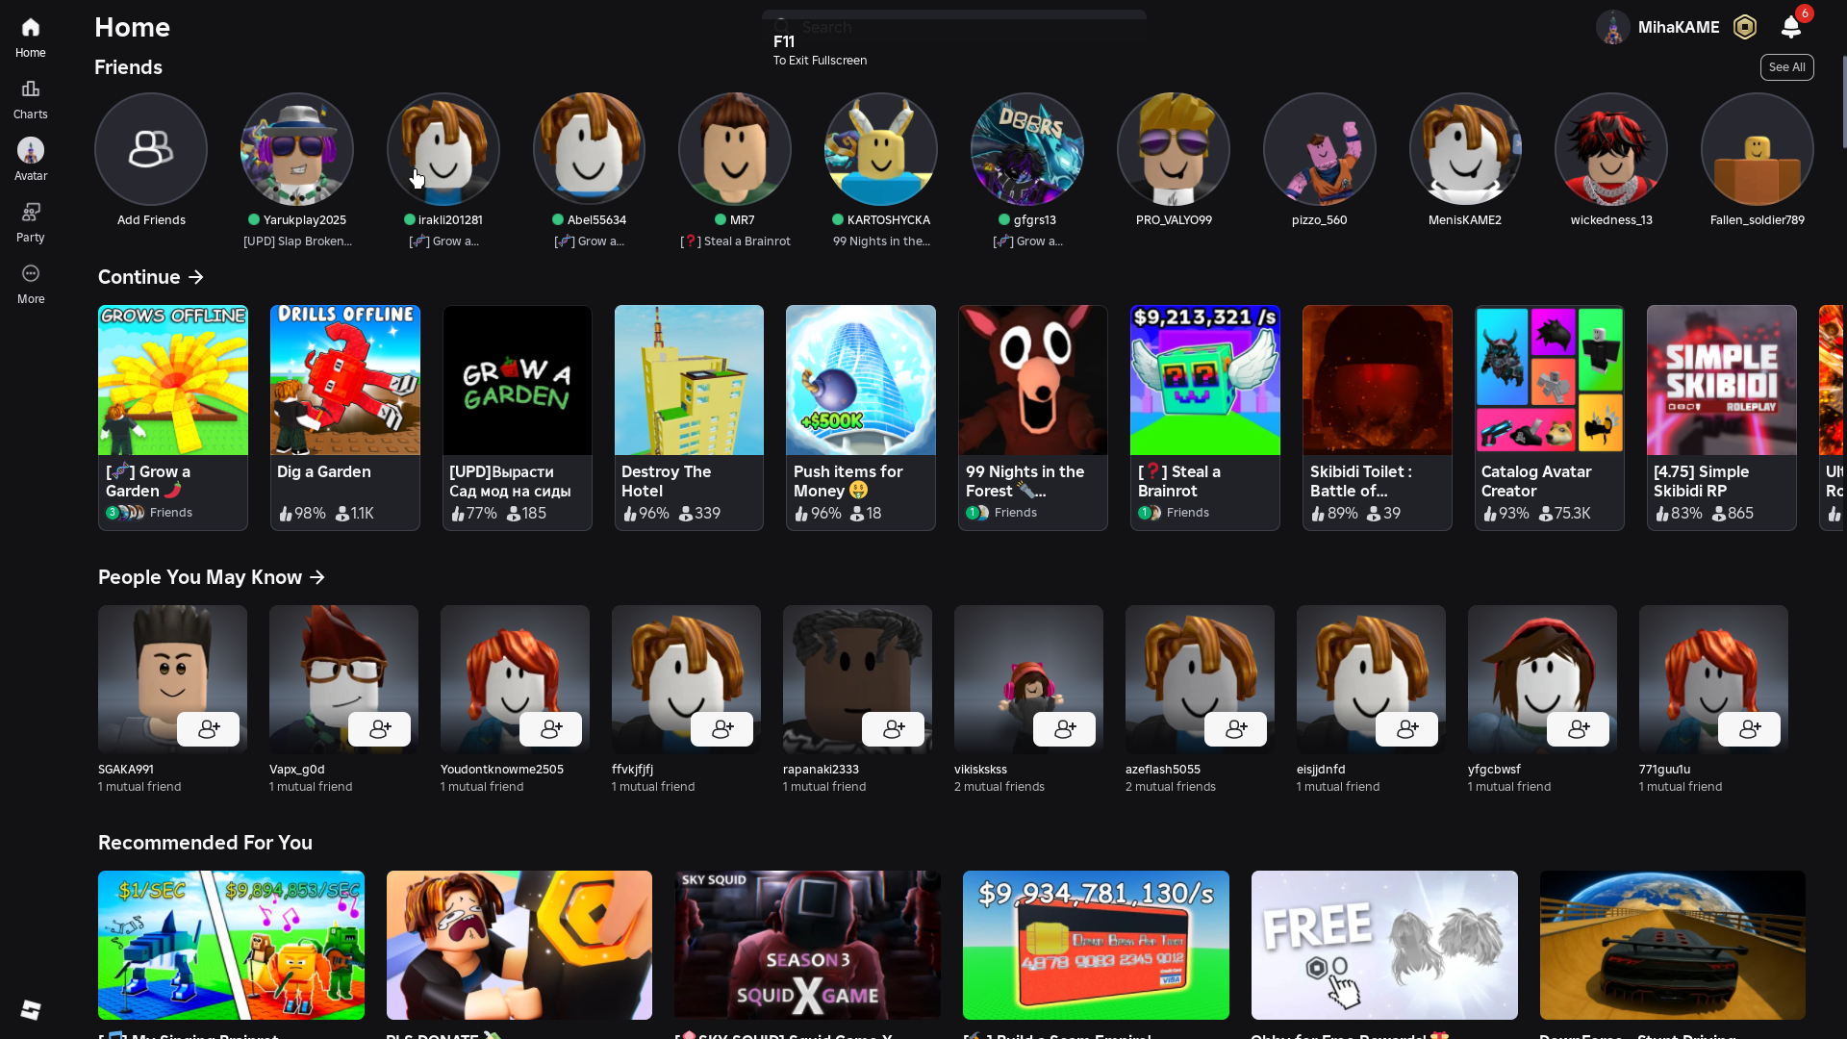Click the MihaKAME username
This screenshot has width=1847, height=1039.
pyautogui.click(x=1679, y=27)
